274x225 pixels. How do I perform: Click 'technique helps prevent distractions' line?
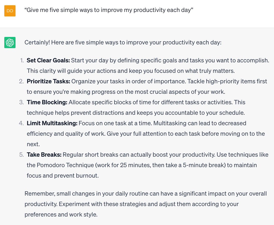[136, 113]
